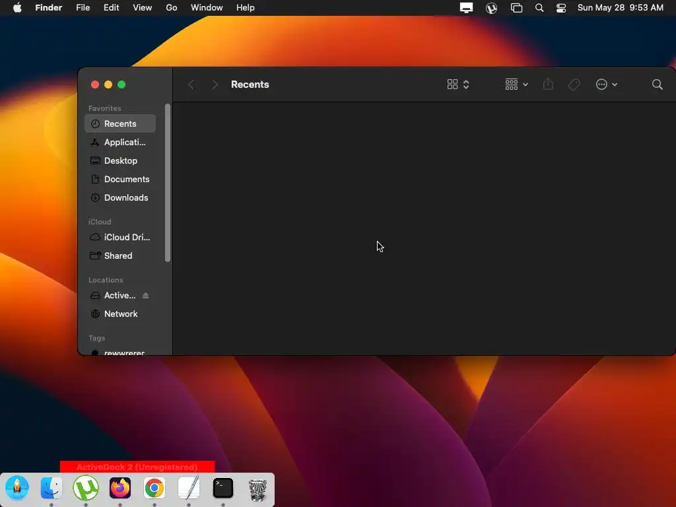The height and width of the screenshot is (507, 676).
Task: Open Shared folder in sidebar
Action: (x=120, y=255)
